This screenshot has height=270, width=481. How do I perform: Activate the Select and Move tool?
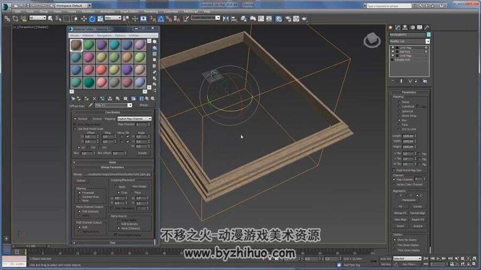click(84, 19)
